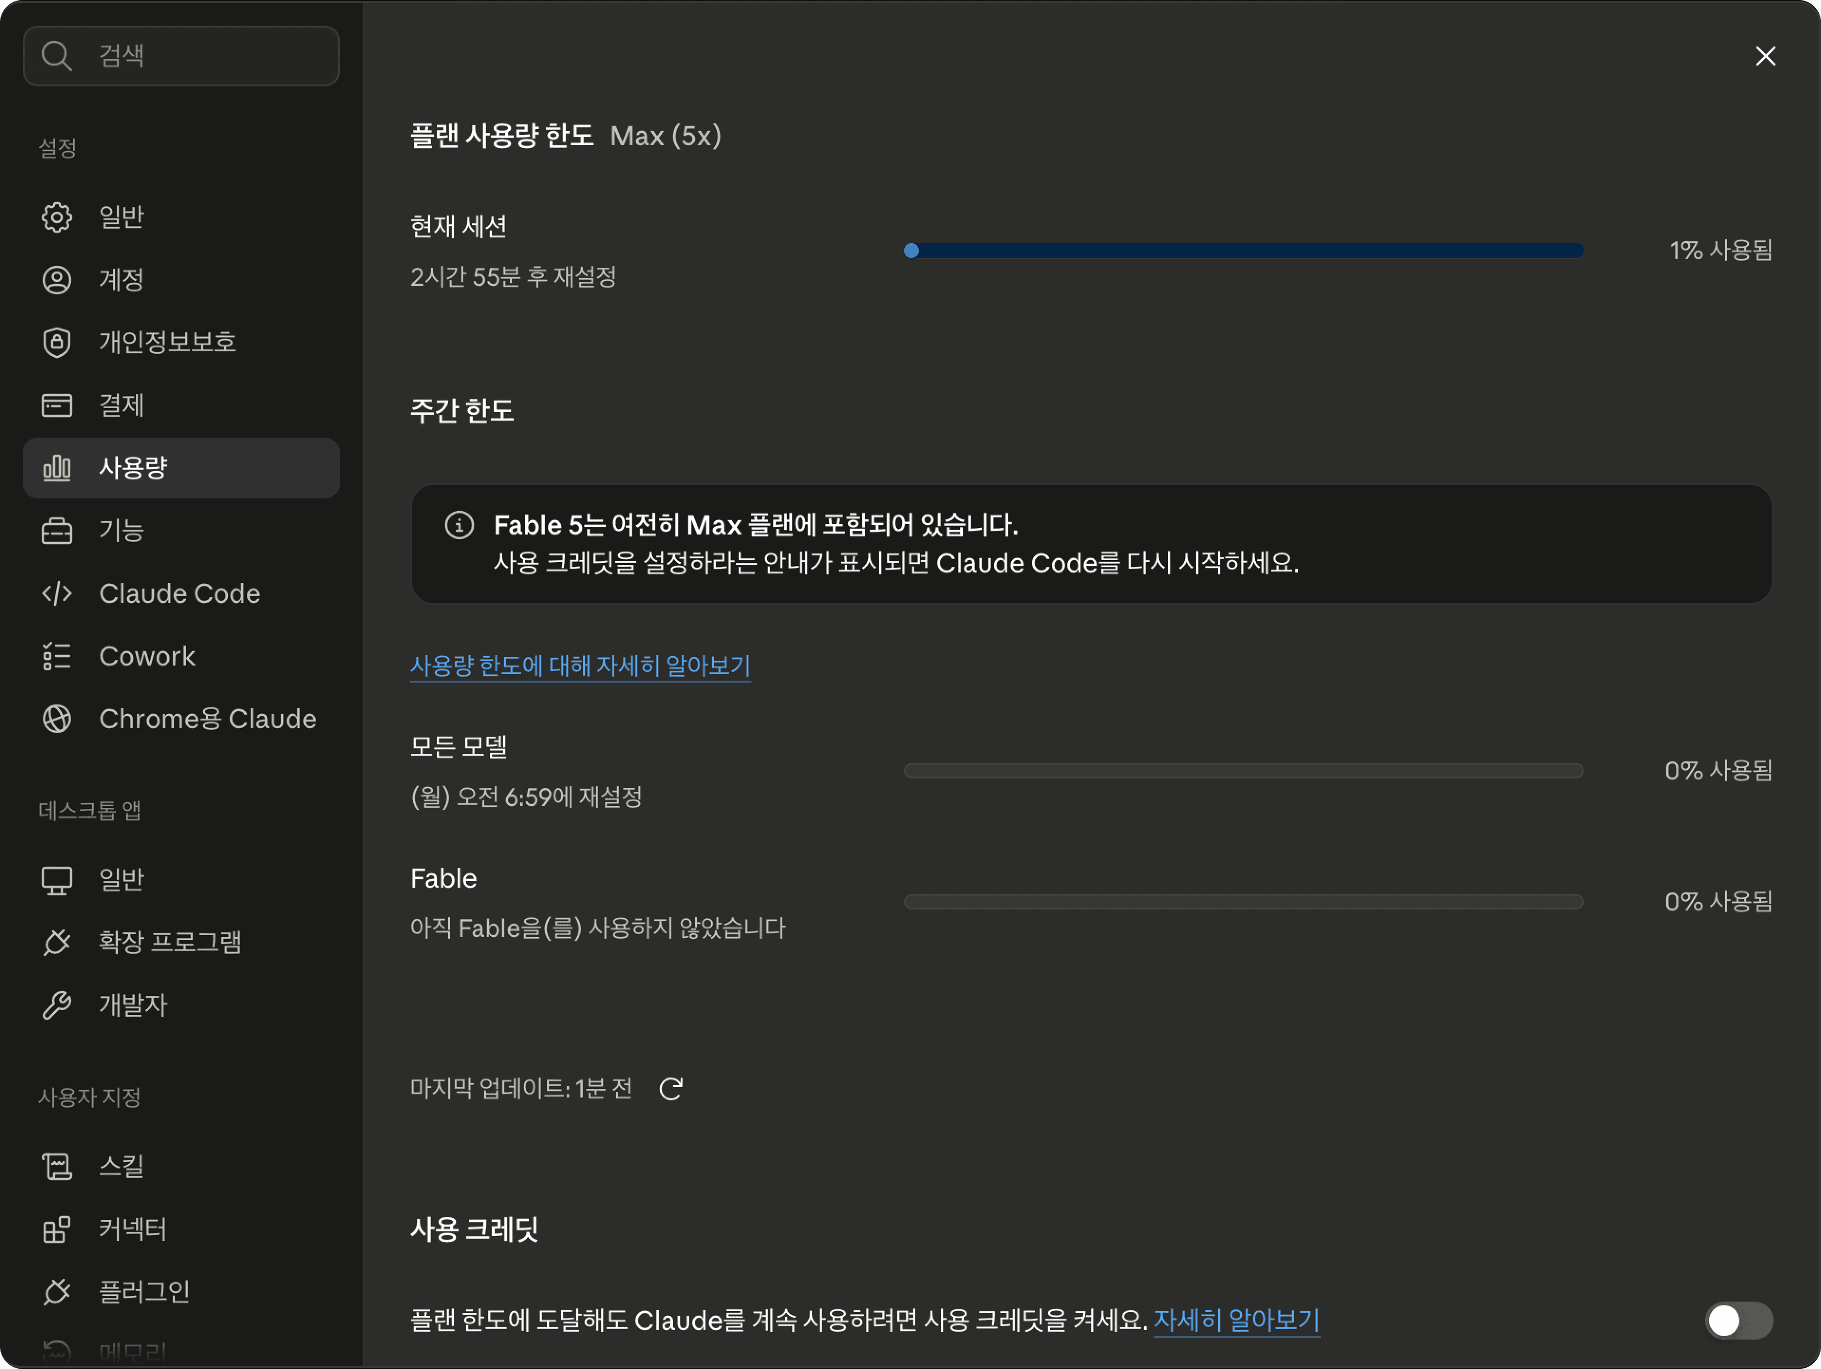Click the 주간 한도 heading

462,411
